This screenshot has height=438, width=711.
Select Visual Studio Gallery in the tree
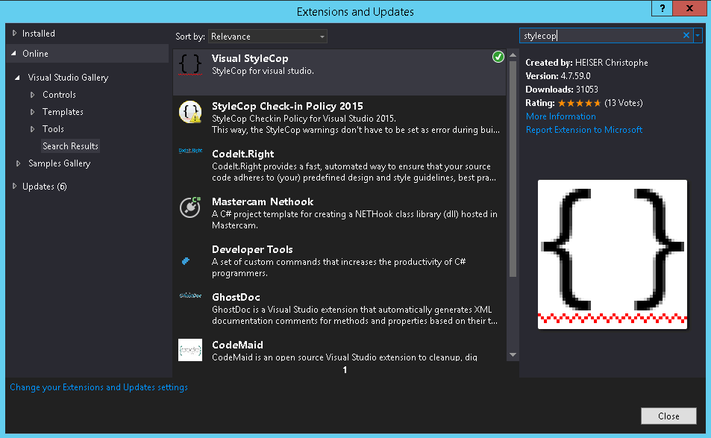click(x=68, y=78)
